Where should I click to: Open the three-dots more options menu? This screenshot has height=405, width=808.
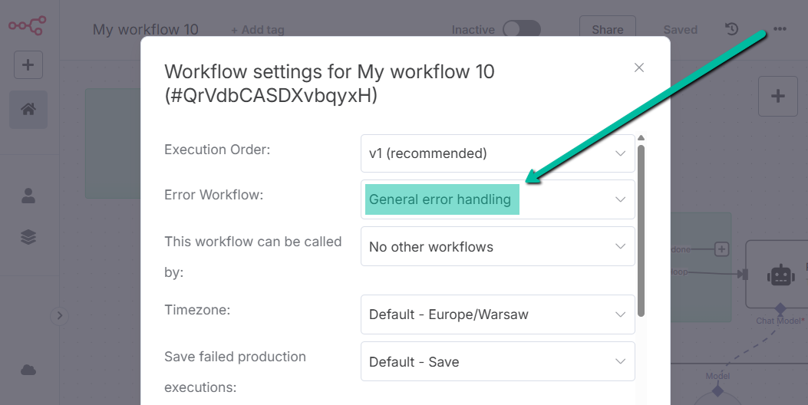point(780,29)
